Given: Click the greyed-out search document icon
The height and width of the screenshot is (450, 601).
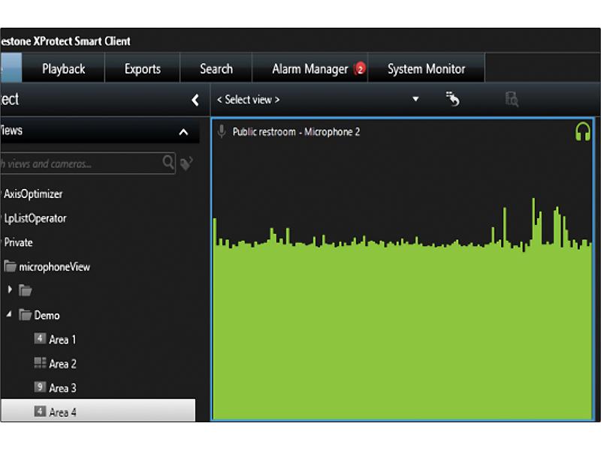Looking at the screenshot, I should click(x=512, y=99).
